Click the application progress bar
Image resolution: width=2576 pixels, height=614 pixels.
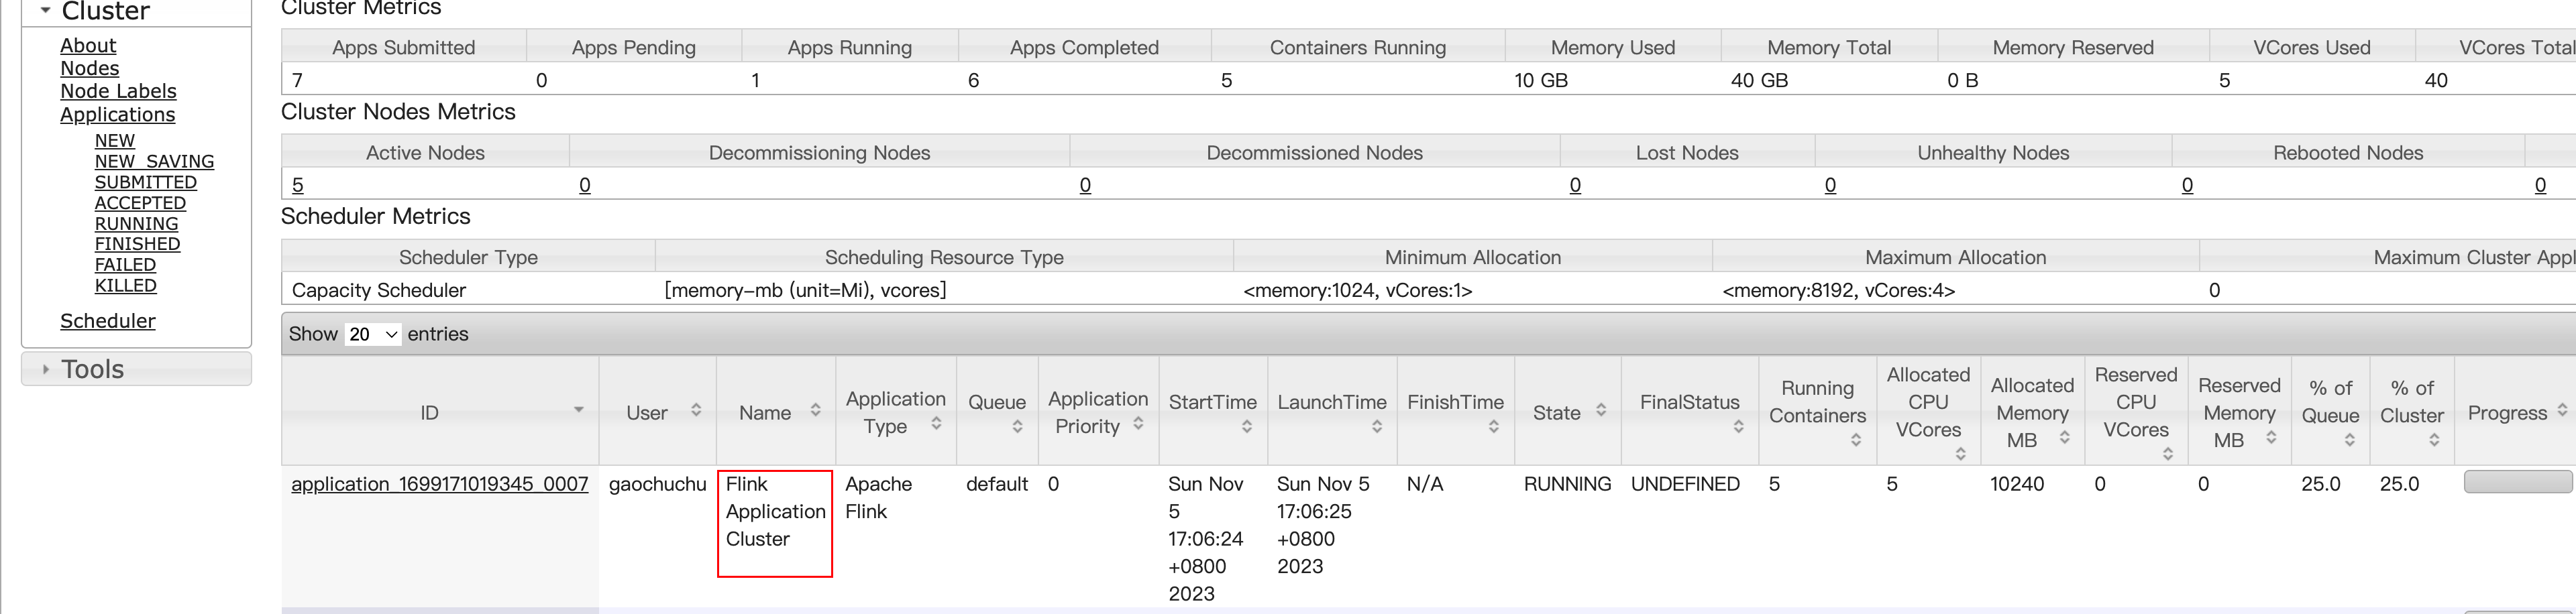pyautogui.click(x=2517, y=482)
